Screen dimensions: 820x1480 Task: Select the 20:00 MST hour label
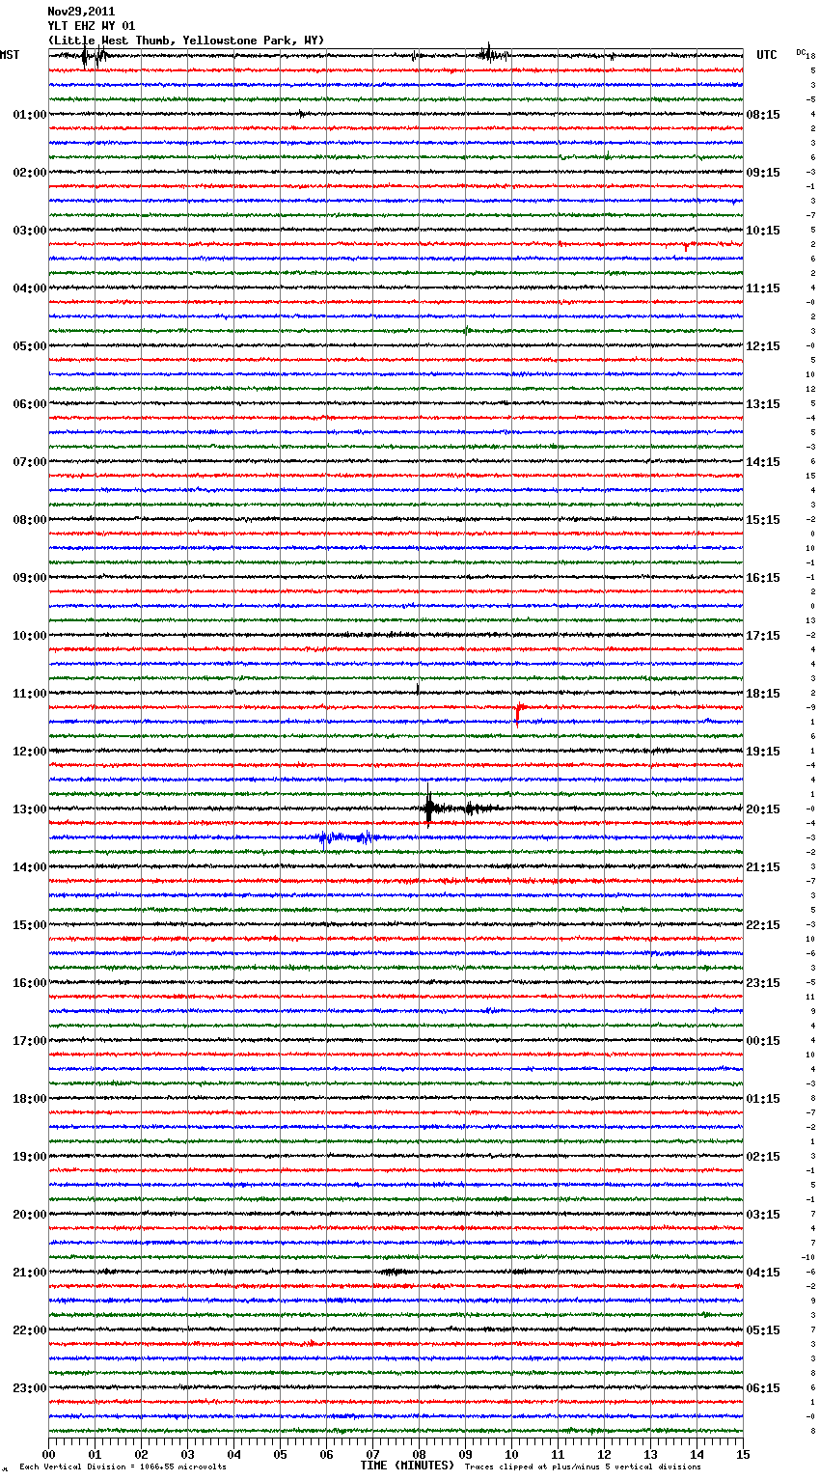tap(30, 1215)
